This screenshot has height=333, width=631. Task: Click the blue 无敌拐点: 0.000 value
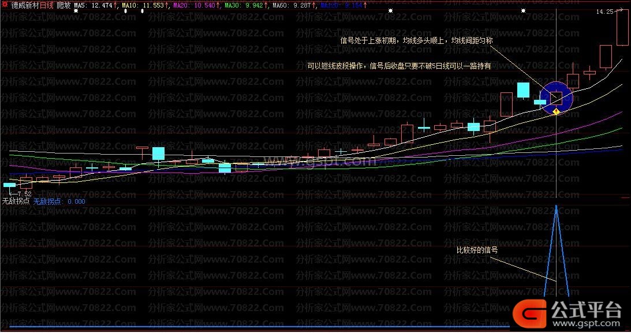coord(59,201)
